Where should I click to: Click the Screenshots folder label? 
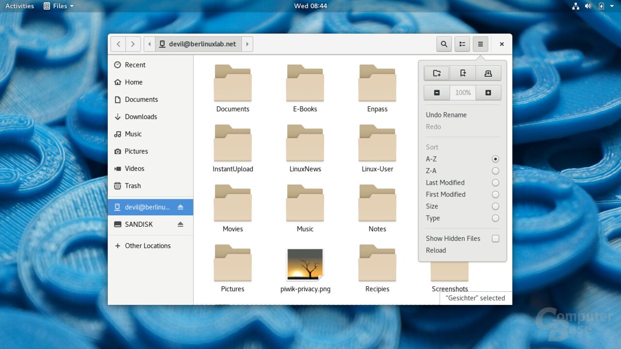pos(450,289)
